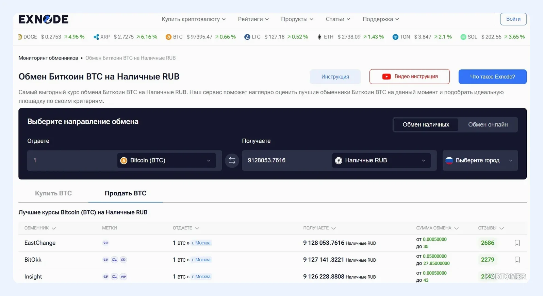The height and width of the screenshot is (296, 543).
Task: Open the Что такое Exnode? button
Action: click(492, 77)
